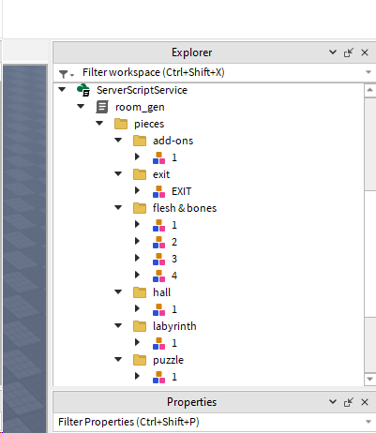Open the Explorer panel chevron menu
The image size is (376, 433).
click(x=333, y=52)
